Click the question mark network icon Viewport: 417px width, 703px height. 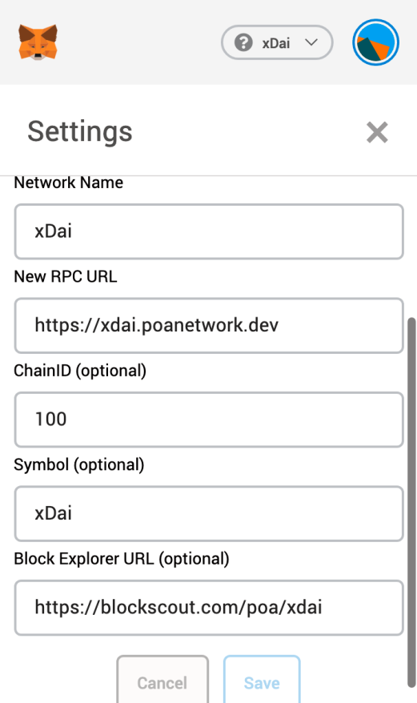243,42
